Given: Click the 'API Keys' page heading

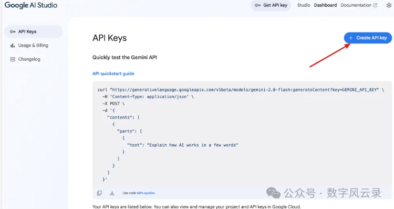Looking at the screenshot, I should (110, 38).
